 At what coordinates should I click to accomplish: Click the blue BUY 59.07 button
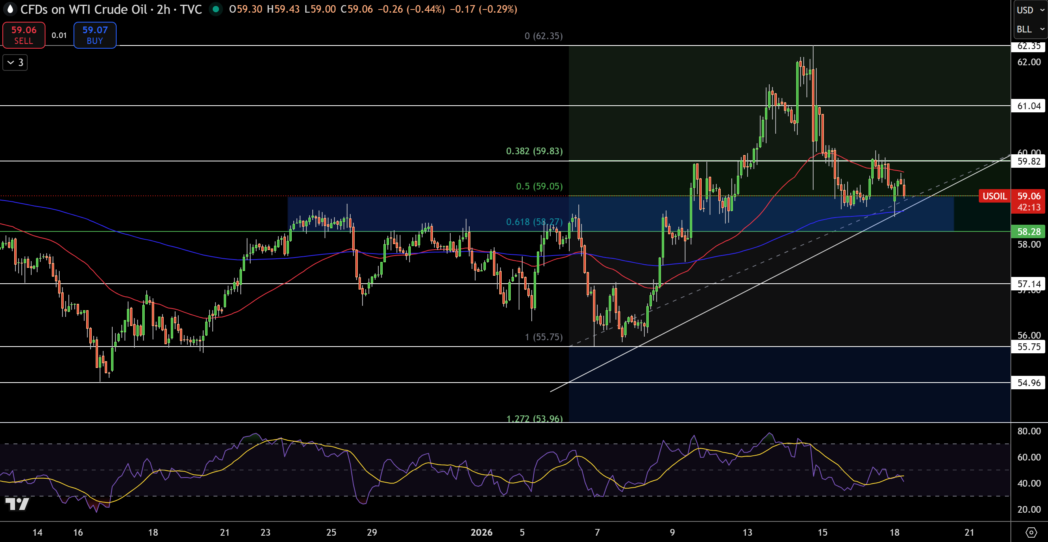pyautogui.click(x=95, y=35)
